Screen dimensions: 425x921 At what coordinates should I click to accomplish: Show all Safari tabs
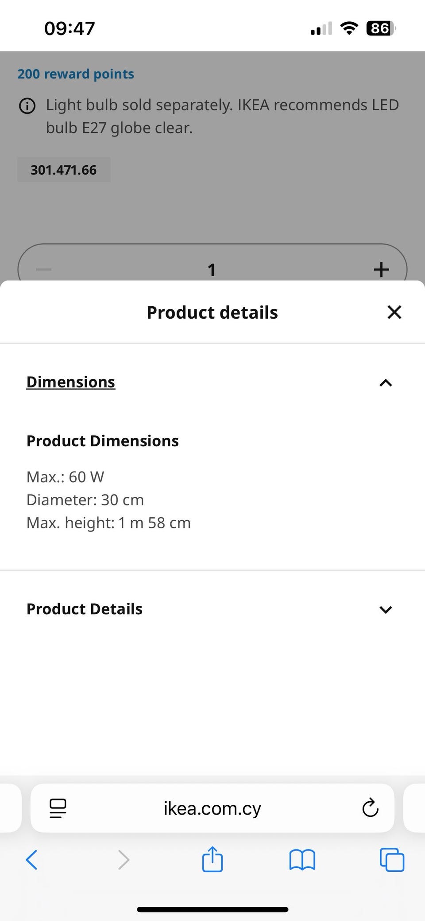point(392,860)
